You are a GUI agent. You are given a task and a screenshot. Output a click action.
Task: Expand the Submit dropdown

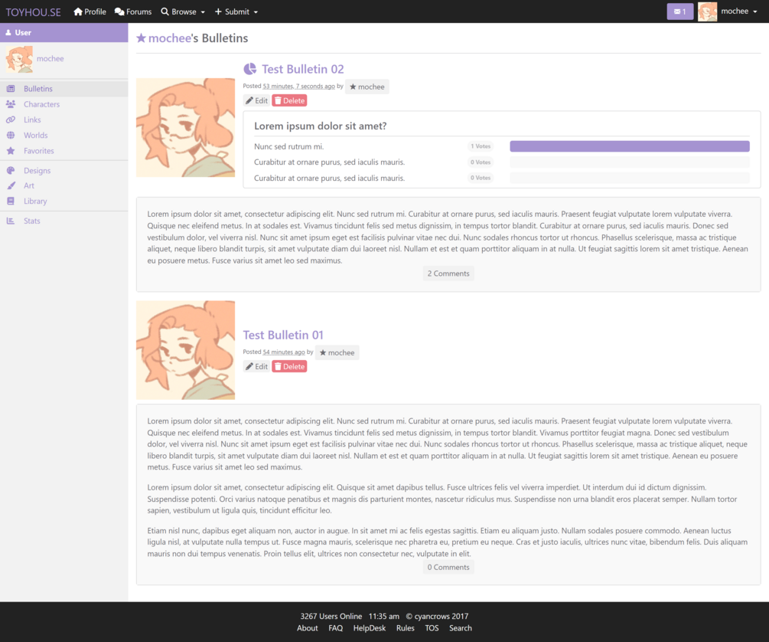coord(235,11)
